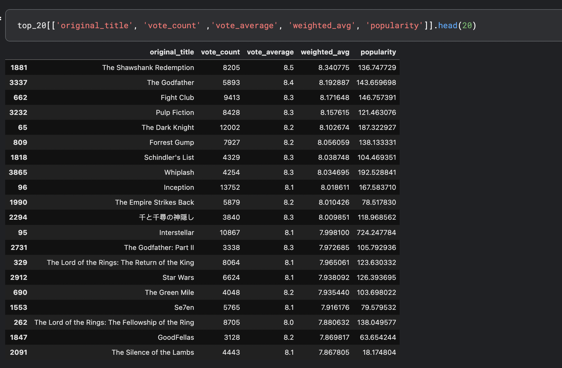The width and height of the screenshot is (562, 368).
Task: Click the 'Pulp Fiction' title cell
Action: point(175,113)
